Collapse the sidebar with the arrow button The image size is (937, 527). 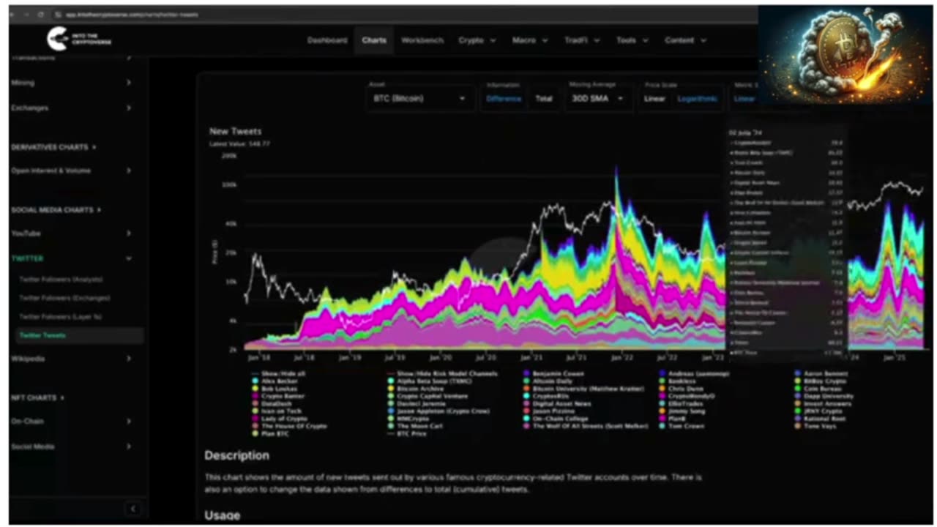(132, 508)
